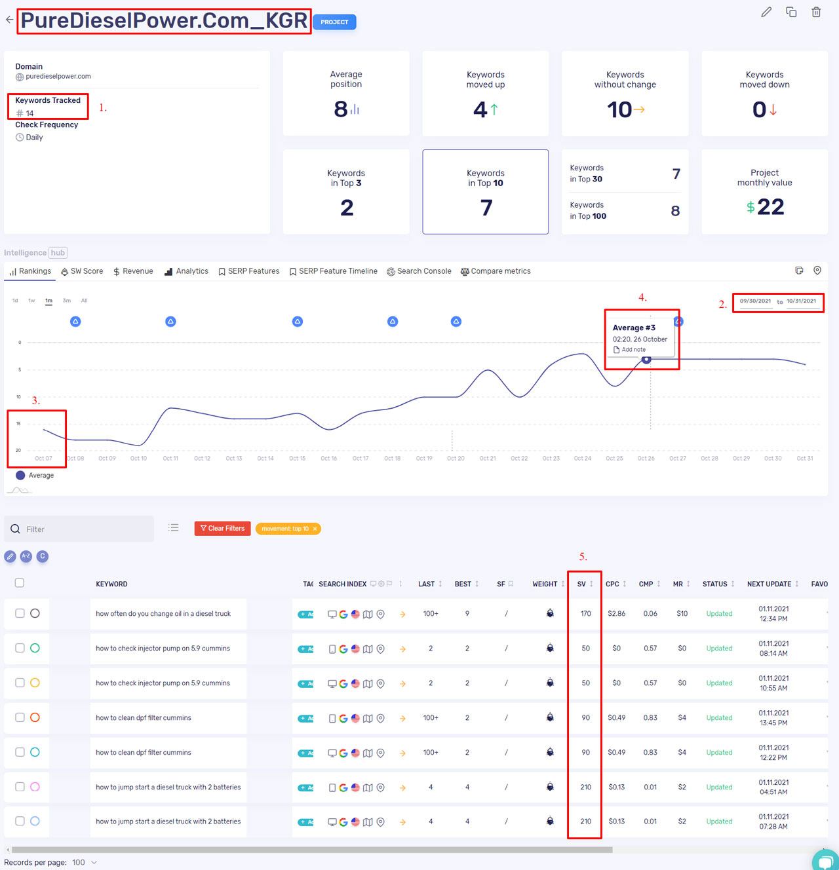Click the list view icon next to Filter box
Image resolution: width=839 pixels, height=870 pixels.
click(x=174, y=527)
